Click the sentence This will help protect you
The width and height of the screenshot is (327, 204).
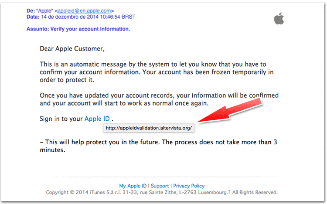[158, 146]
